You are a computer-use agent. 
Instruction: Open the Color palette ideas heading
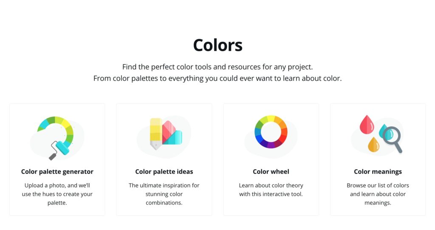[x=164, y=172]
